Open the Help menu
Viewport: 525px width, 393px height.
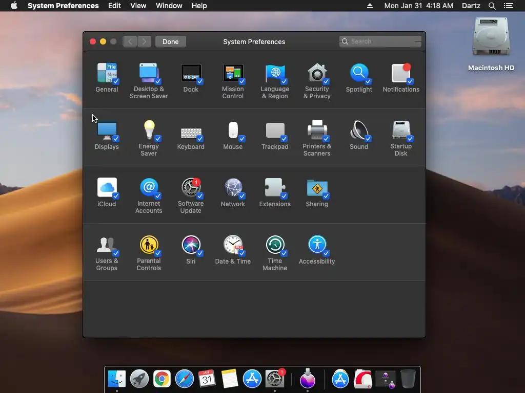[x=199, y=6]
